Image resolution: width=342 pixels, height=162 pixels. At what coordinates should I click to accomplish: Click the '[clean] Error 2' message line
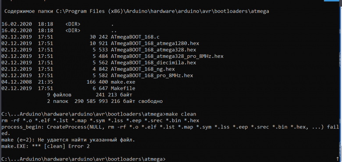45,146
